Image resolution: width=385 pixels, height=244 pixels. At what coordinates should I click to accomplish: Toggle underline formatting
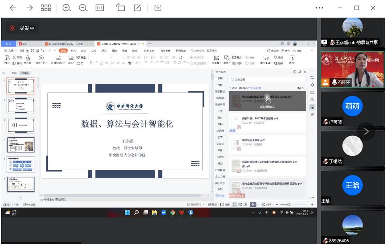pos(101,62)
